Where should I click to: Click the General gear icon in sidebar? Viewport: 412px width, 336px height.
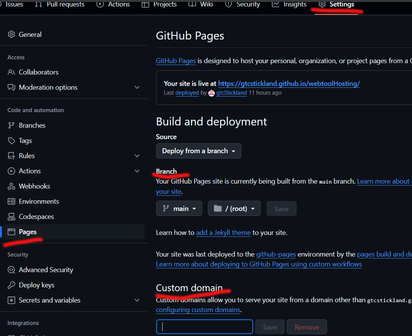(11, 34)
